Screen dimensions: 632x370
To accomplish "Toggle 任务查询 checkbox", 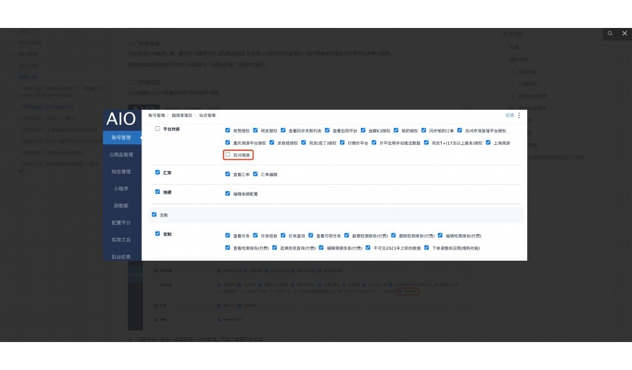I will click(x=283, y=235).
